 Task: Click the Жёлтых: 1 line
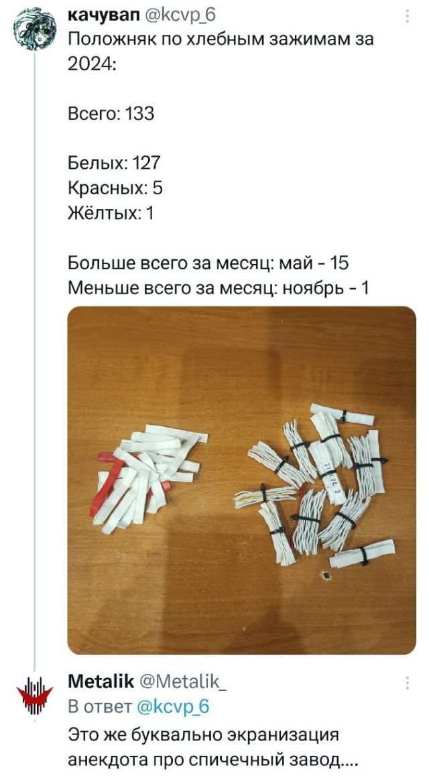tap(111, 213)
